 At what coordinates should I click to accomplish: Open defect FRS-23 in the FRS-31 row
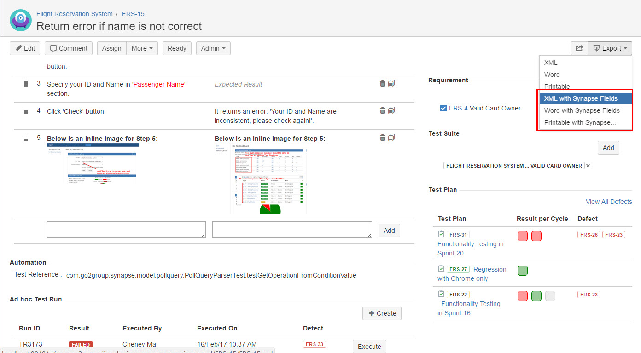[614, 235]
